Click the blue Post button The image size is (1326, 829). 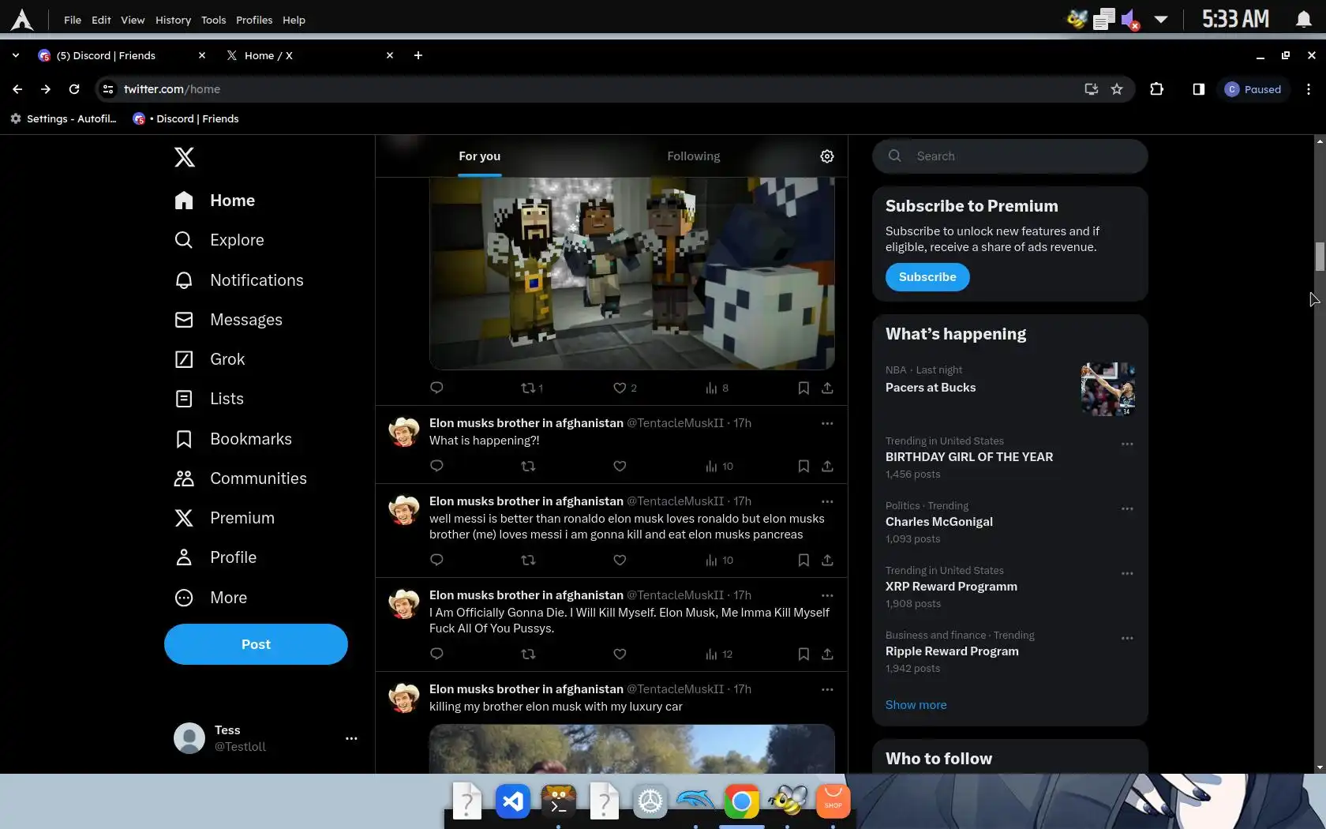[x=256, y=644]
